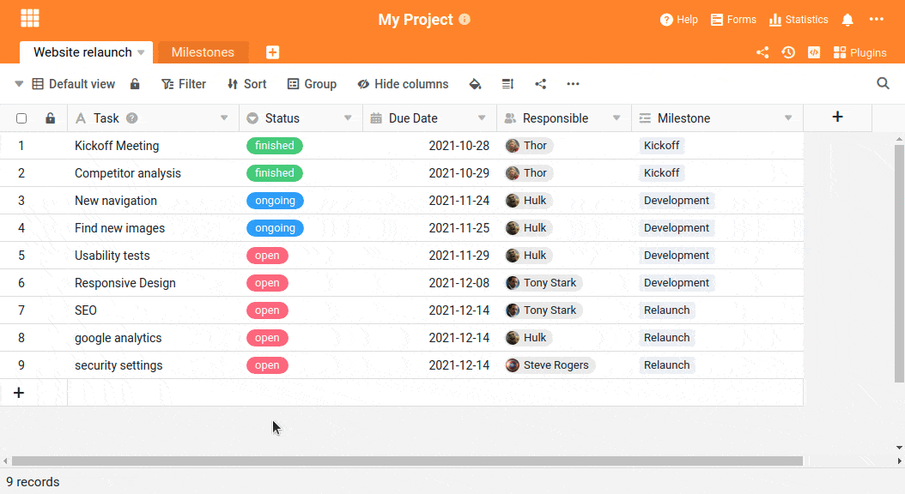Toggle the view lock icon beside Default view

point(135,84)
